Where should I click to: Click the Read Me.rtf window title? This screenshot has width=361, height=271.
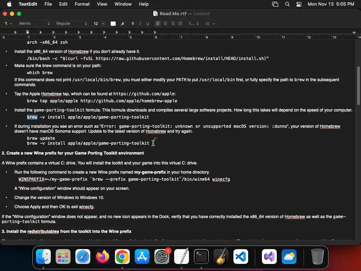(173, 14)
